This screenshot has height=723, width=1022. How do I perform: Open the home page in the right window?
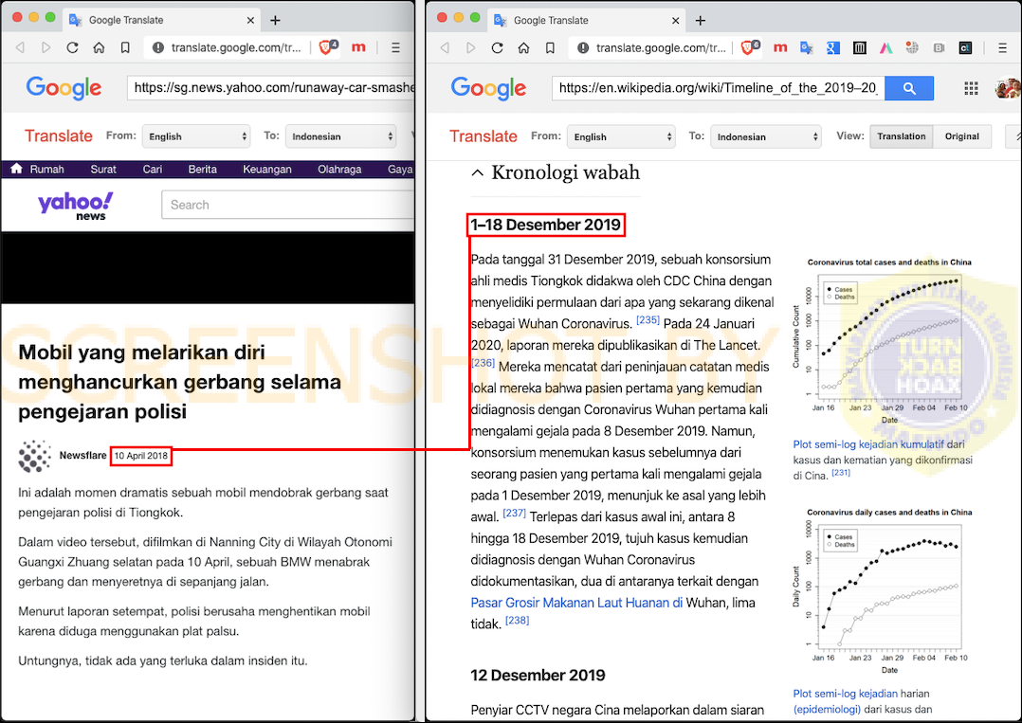point(524,47)
